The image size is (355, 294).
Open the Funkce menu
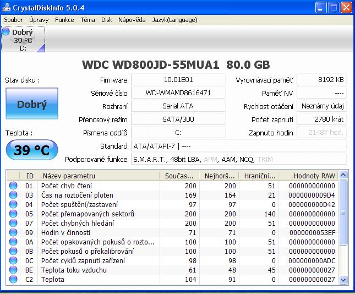pos(64,20)
